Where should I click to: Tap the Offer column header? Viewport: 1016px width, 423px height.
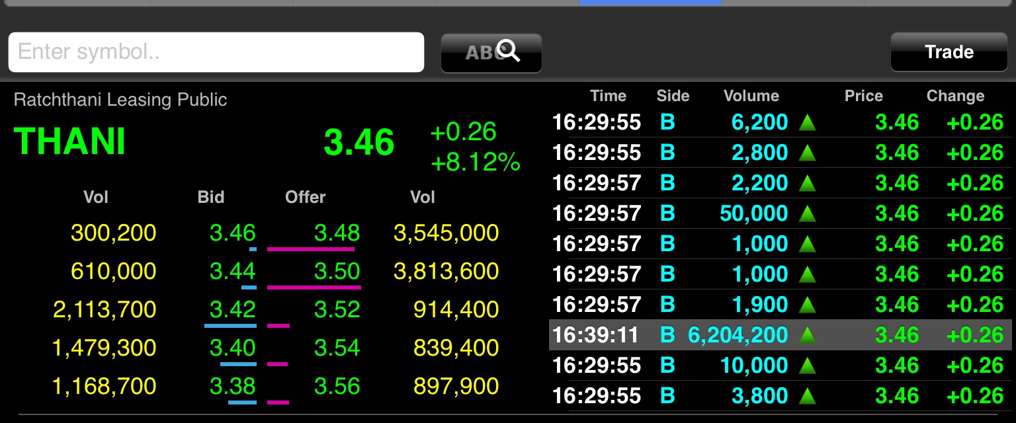(305, 197)
